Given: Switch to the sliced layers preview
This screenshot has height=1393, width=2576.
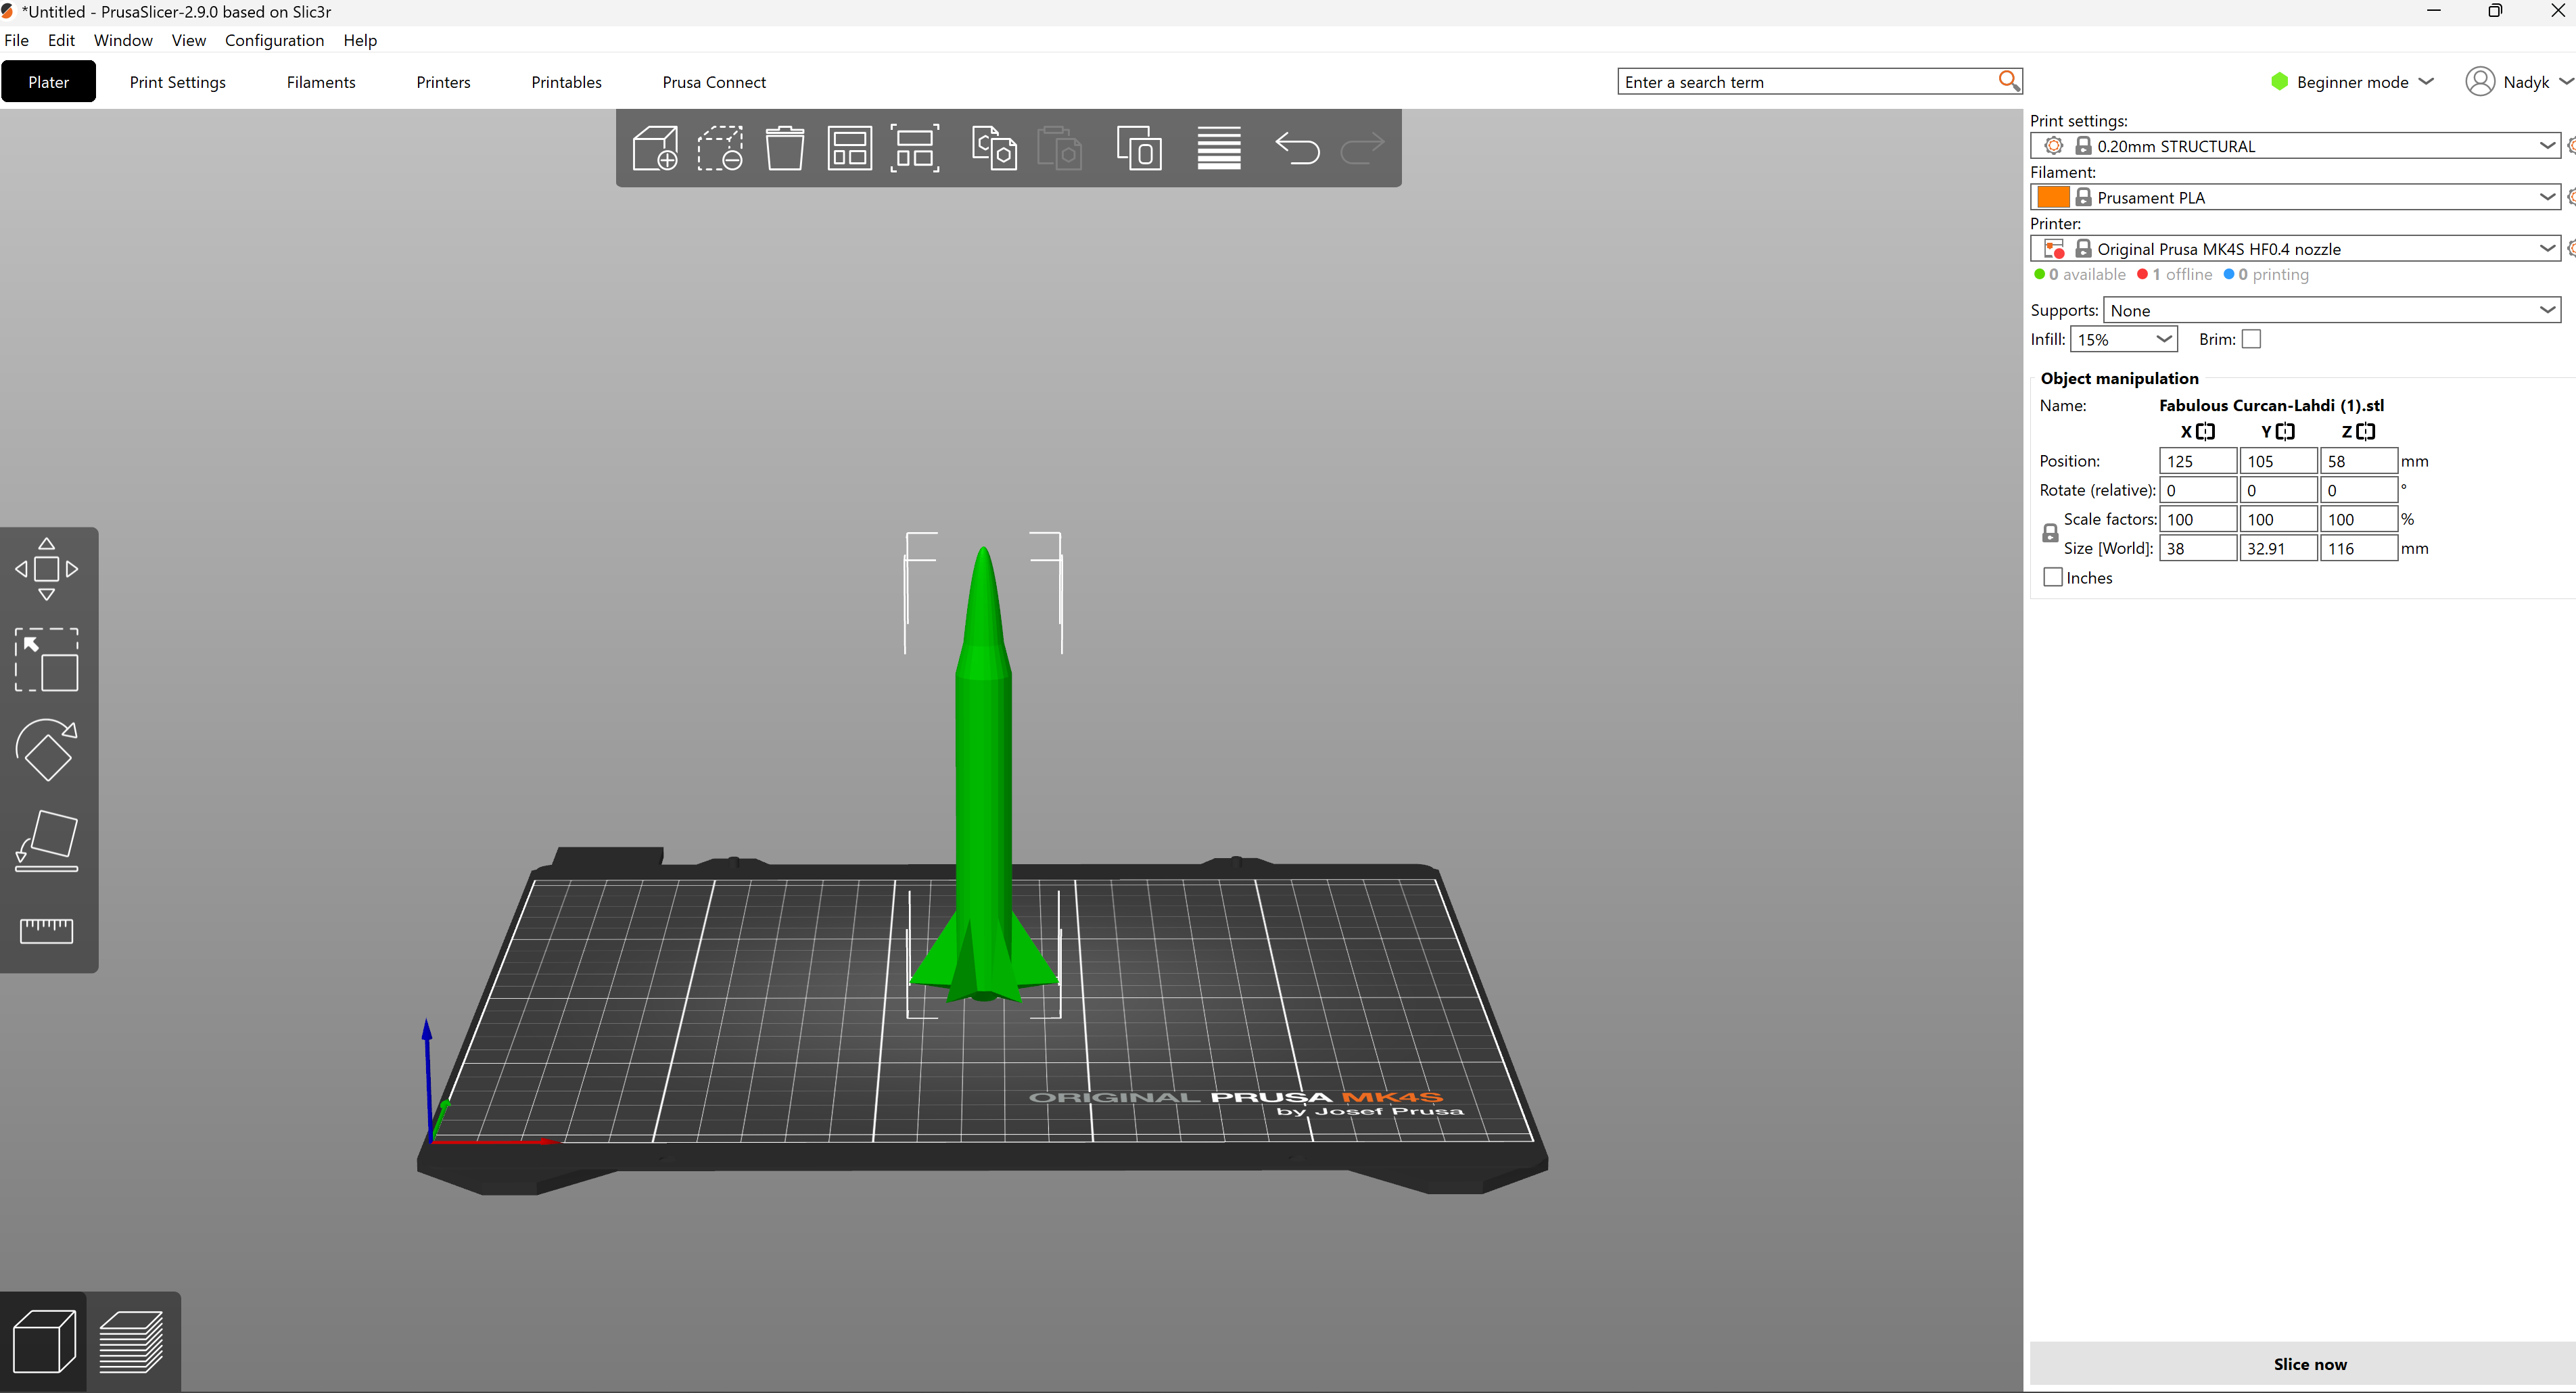Looking at the screenshot, I should [132, 1341].
